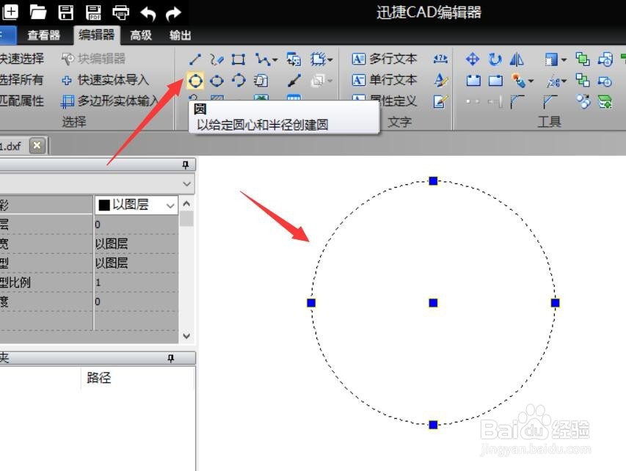626x471 pixels.
Task: Expand the polyline tool dropdown arrow
Action: 273,59
